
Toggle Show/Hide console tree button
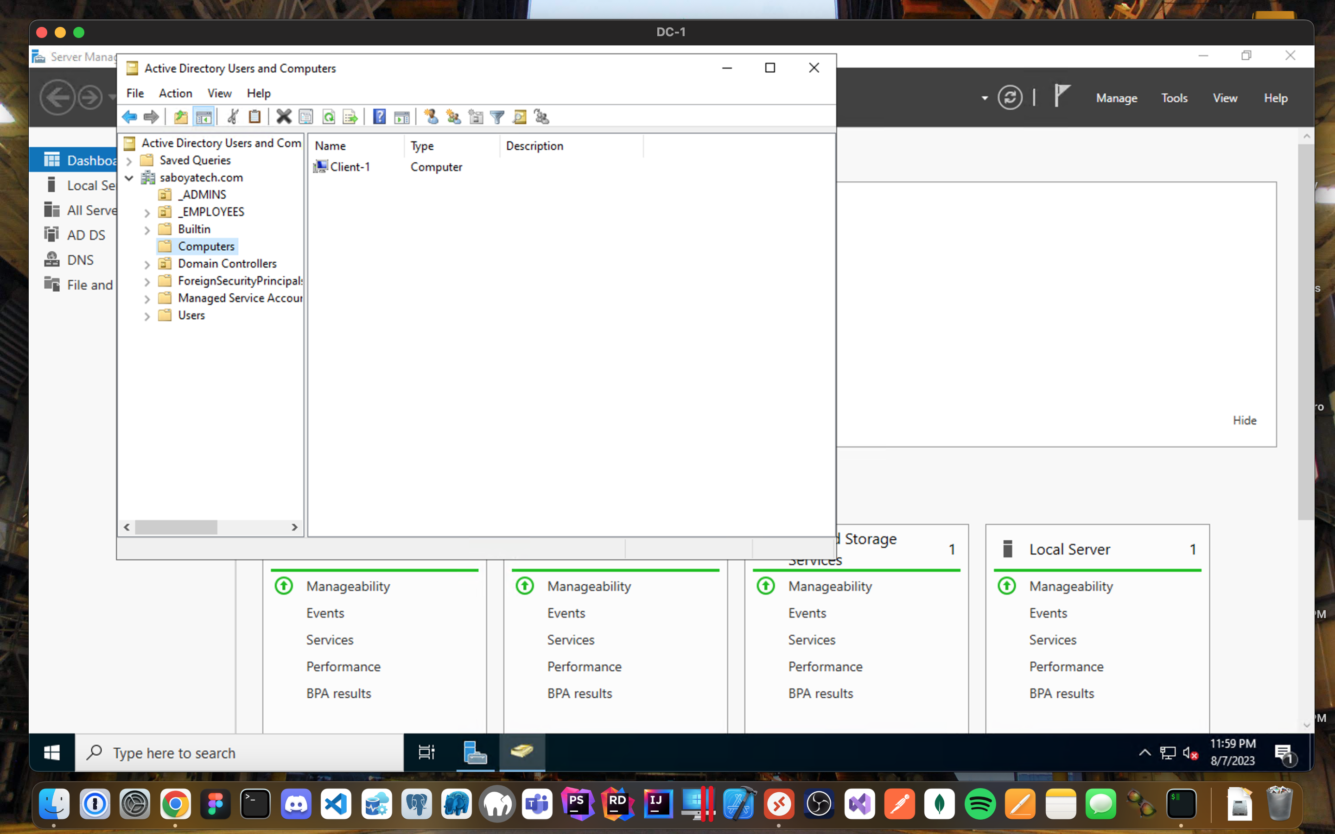click(203, 116)
